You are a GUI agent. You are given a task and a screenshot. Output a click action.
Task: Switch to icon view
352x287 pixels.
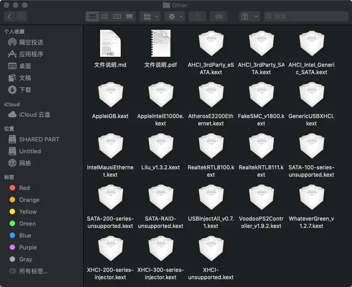coord(92,16)
